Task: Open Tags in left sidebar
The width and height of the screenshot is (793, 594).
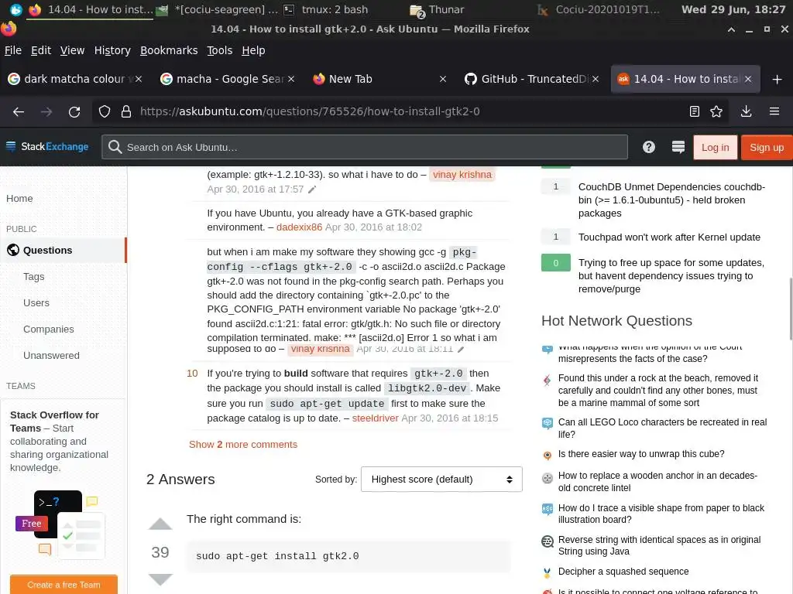Action: tap(33, 276)
